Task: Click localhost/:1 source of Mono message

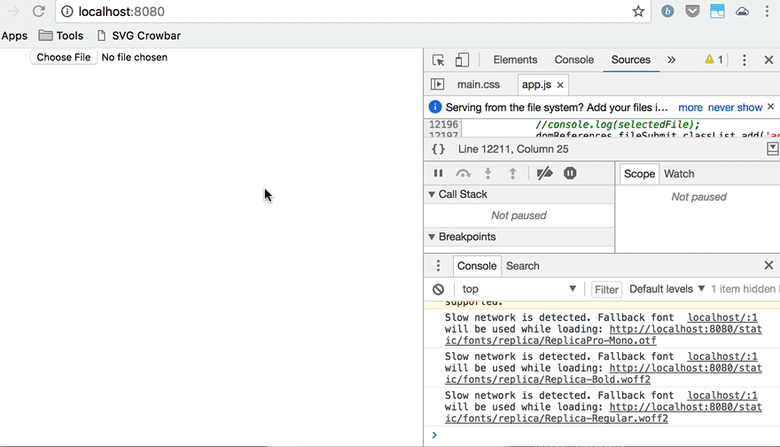Action: (x=722, y=318)
